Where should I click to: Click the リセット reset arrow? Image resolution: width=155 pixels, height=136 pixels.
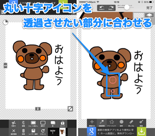[43, 132]
